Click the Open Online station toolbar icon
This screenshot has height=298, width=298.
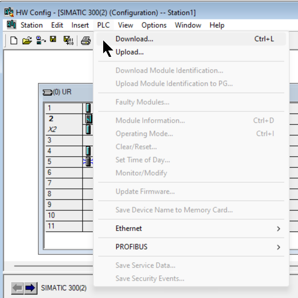point(41,40)
